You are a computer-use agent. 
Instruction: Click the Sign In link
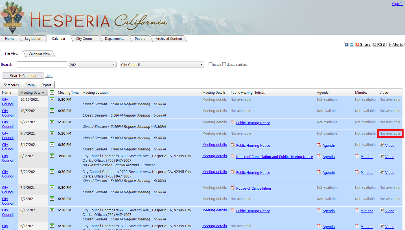[397, 4]
